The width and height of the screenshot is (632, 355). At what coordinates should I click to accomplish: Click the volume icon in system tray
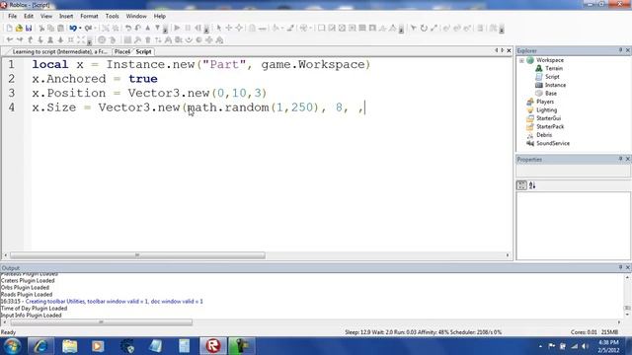585,346
